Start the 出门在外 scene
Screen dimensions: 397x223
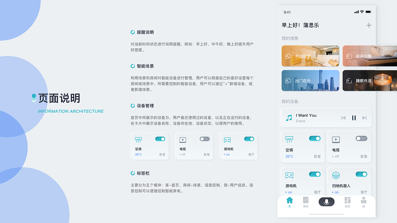pos(310,81)
